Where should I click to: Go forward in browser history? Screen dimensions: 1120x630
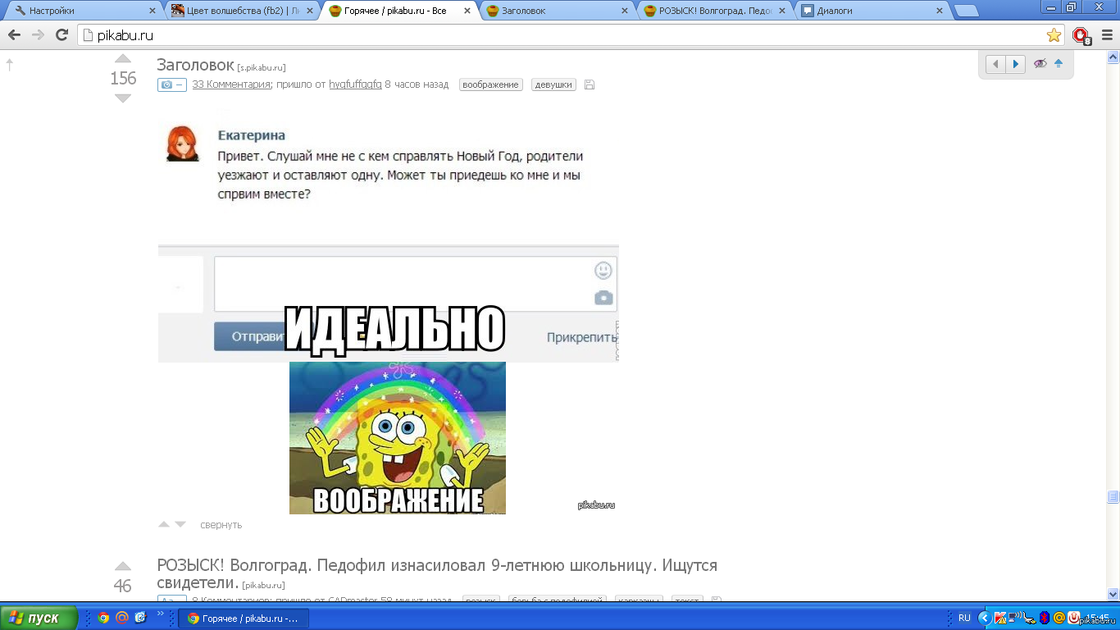point(38,35)
